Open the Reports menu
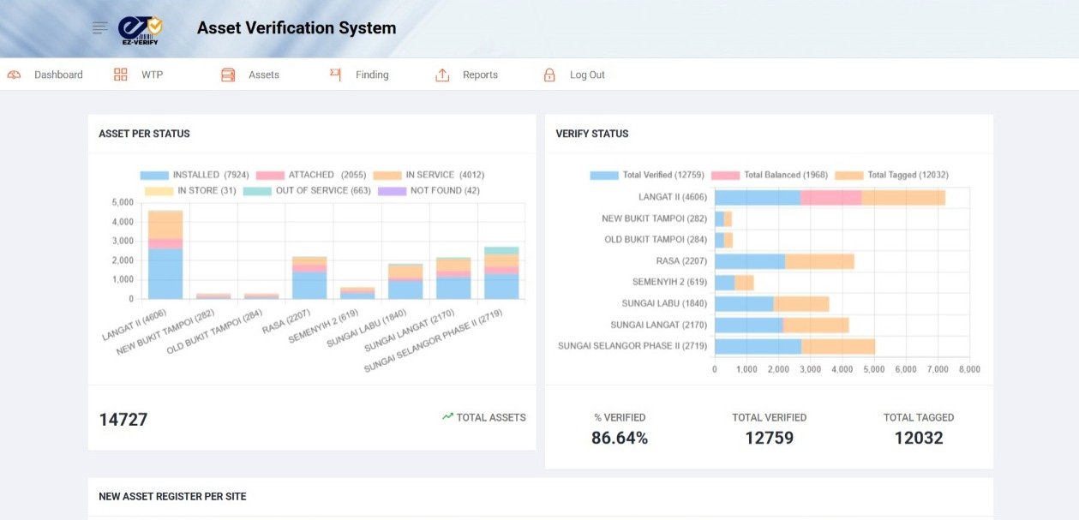Image resolution: width=1079 pixels, height=520 pixels. (480, 75)
